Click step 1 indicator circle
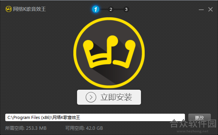Image resolution: width=218 pixels, height=135 pixels. [x=95, y=9]
